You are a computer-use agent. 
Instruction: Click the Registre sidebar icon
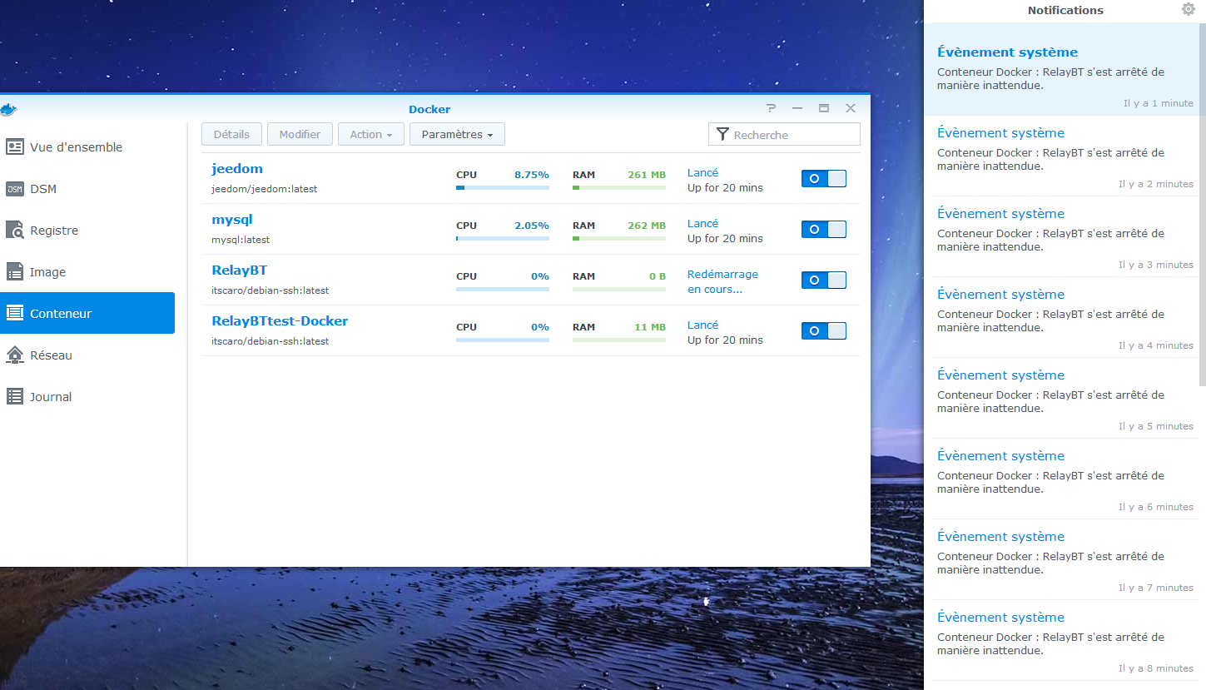pyautogui.click(x=15, y=231)
